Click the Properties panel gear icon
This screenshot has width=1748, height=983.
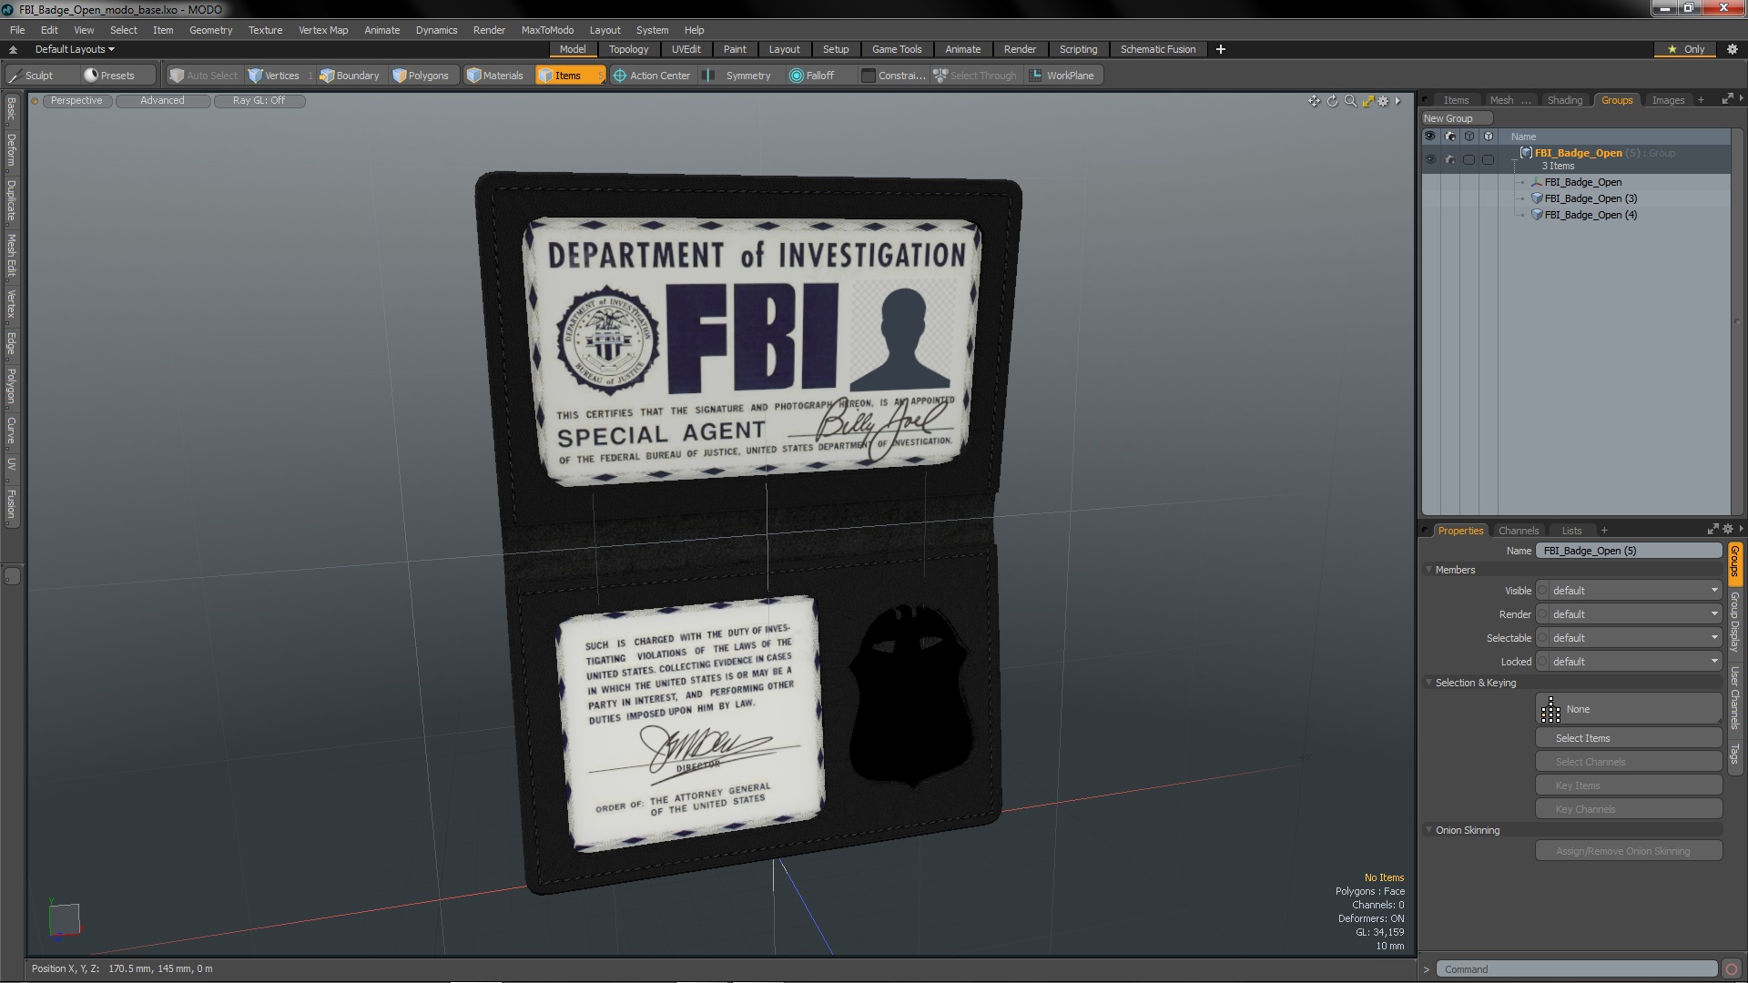tap(1728, 530)
